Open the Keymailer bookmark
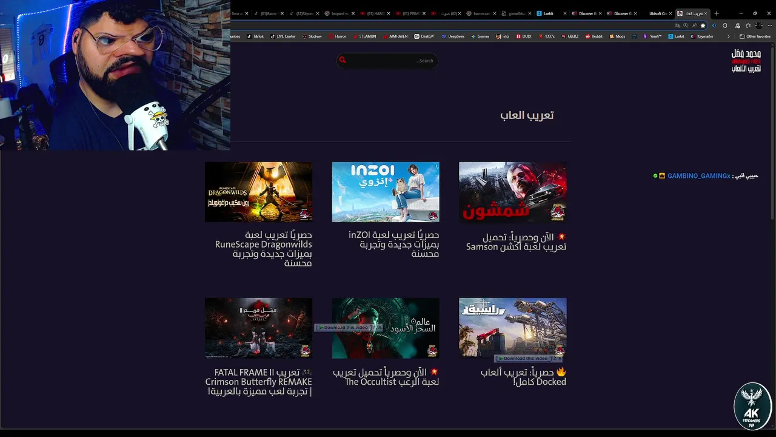Screen dimensions: 776x437 click(701, 36)
